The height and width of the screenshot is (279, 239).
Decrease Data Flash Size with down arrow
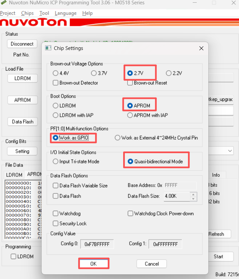point(193,198)
